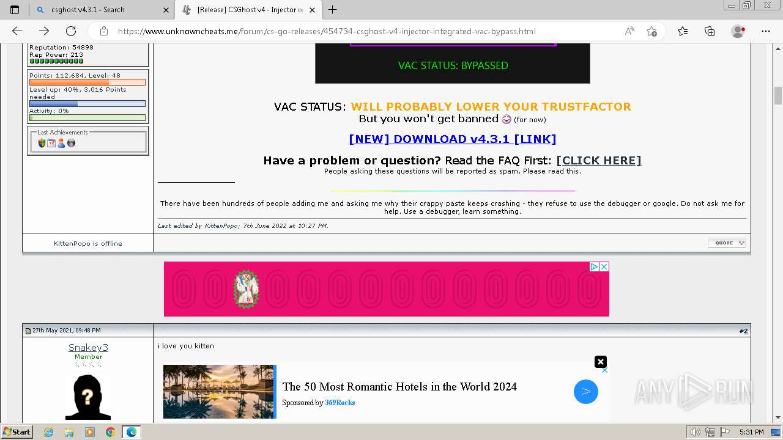783x440 pixels.
Task: Click the calendar achievement icon
Action: [51, 143]
